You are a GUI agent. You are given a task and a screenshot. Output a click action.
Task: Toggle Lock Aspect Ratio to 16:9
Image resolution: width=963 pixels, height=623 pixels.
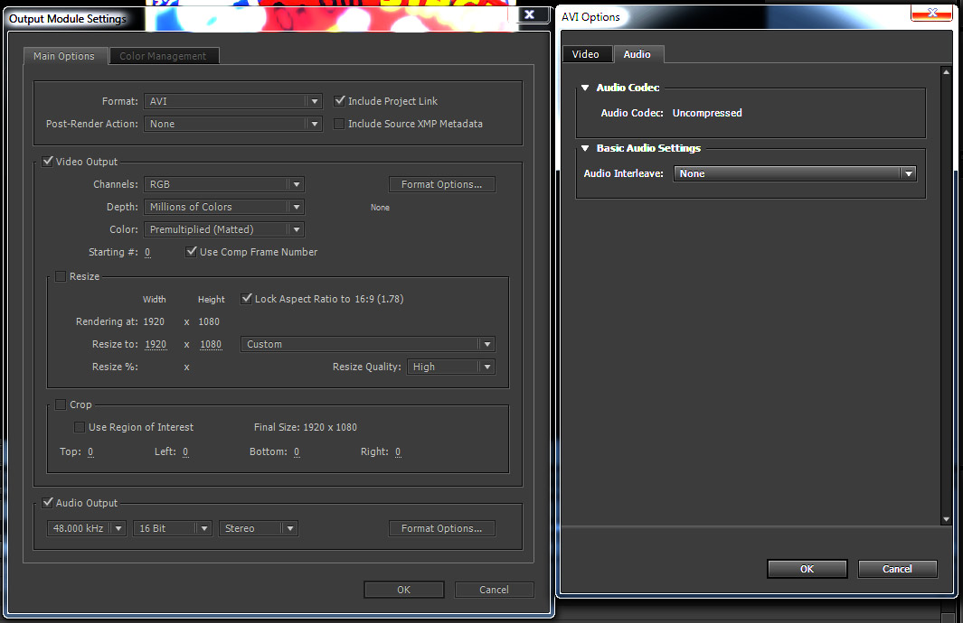tap(246, 299)
